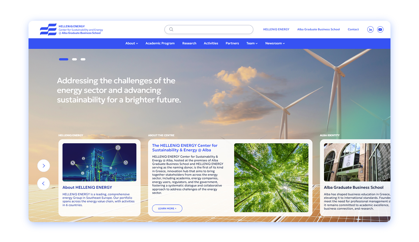Click the 'ALBA IDENTITY' label
This screenshot has height=242, width=419.
click(330, 135)
